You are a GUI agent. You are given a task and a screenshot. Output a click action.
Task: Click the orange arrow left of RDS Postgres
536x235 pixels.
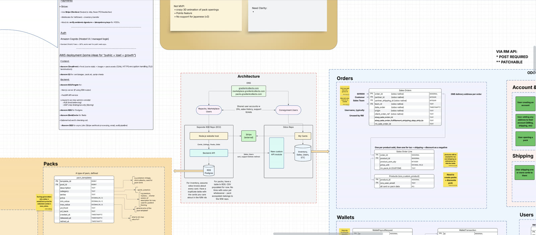[x=188, y=171]
